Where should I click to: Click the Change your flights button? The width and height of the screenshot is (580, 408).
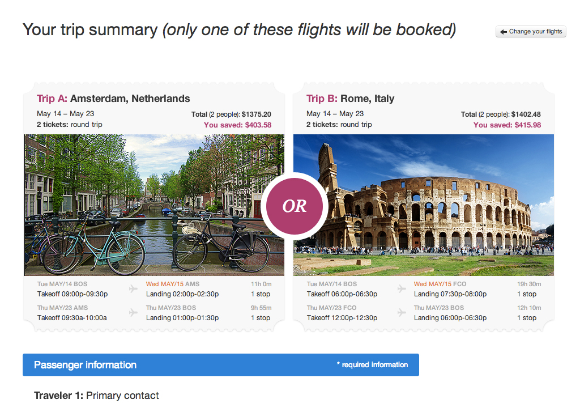point(531,32)
